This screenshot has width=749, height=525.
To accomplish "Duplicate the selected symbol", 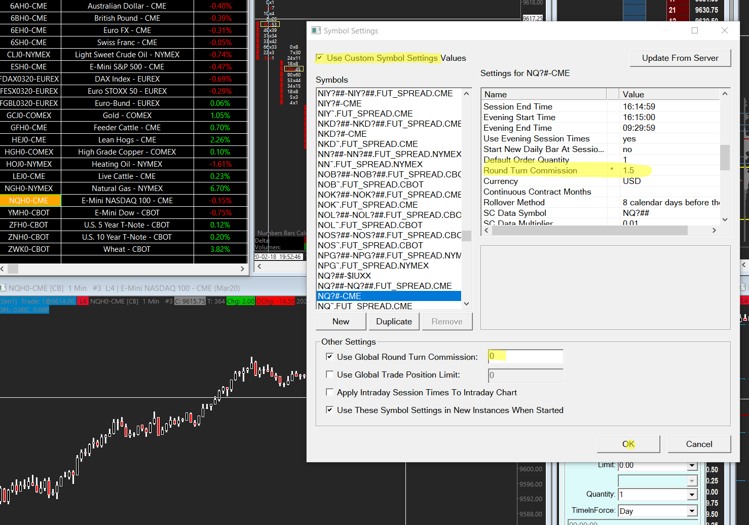I will (394, 321).
